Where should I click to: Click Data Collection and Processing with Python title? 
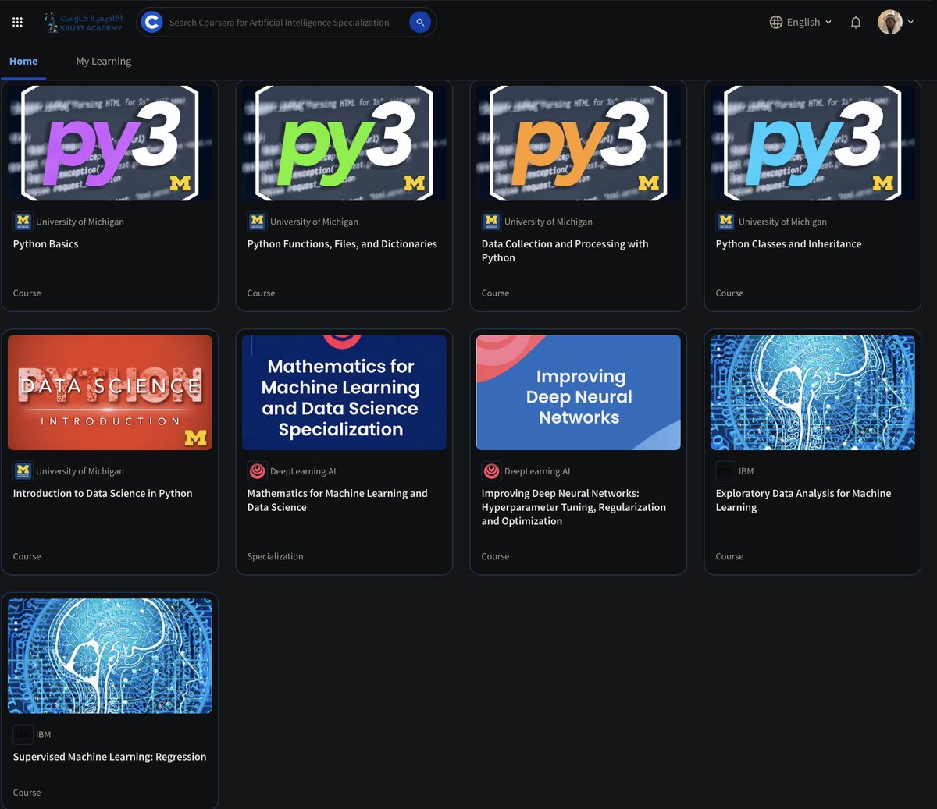tap(565, 250)
